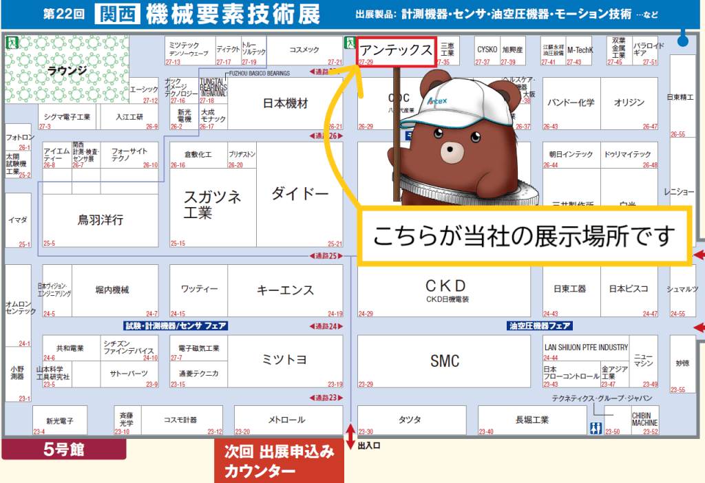Select the イマダ booth
705x483 pixels.
point(18,220)
